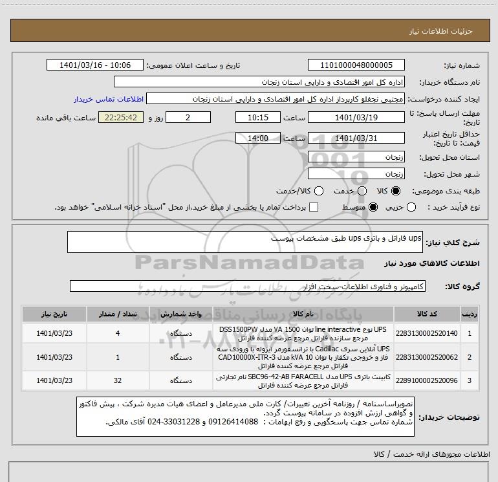Click the general need description text box
Viewport: 498px width, 482px height.
pos(245,242)
